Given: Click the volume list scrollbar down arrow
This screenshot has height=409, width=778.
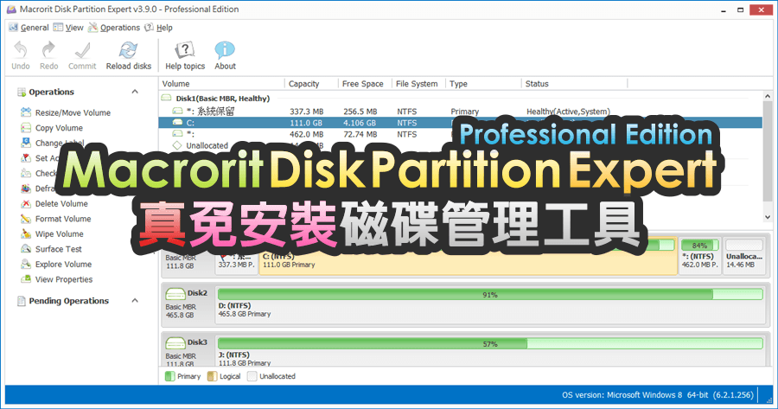Looking at the screenshot, I should (768, 217).
